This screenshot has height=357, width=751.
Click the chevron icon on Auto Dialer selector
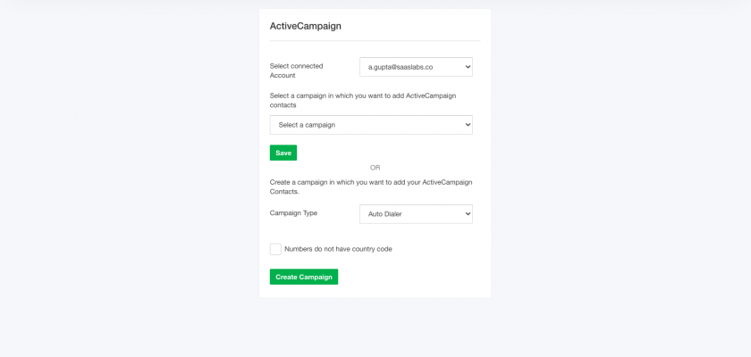(468, 214)
